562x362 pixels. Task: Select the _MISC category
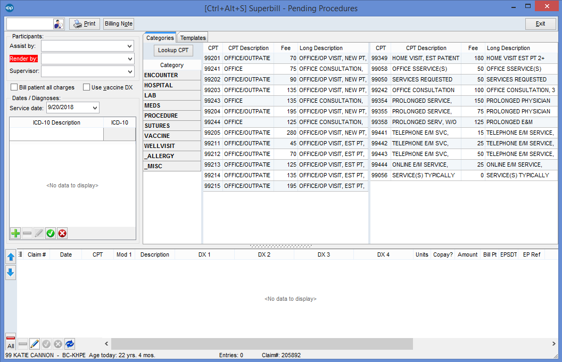point(172,166)
